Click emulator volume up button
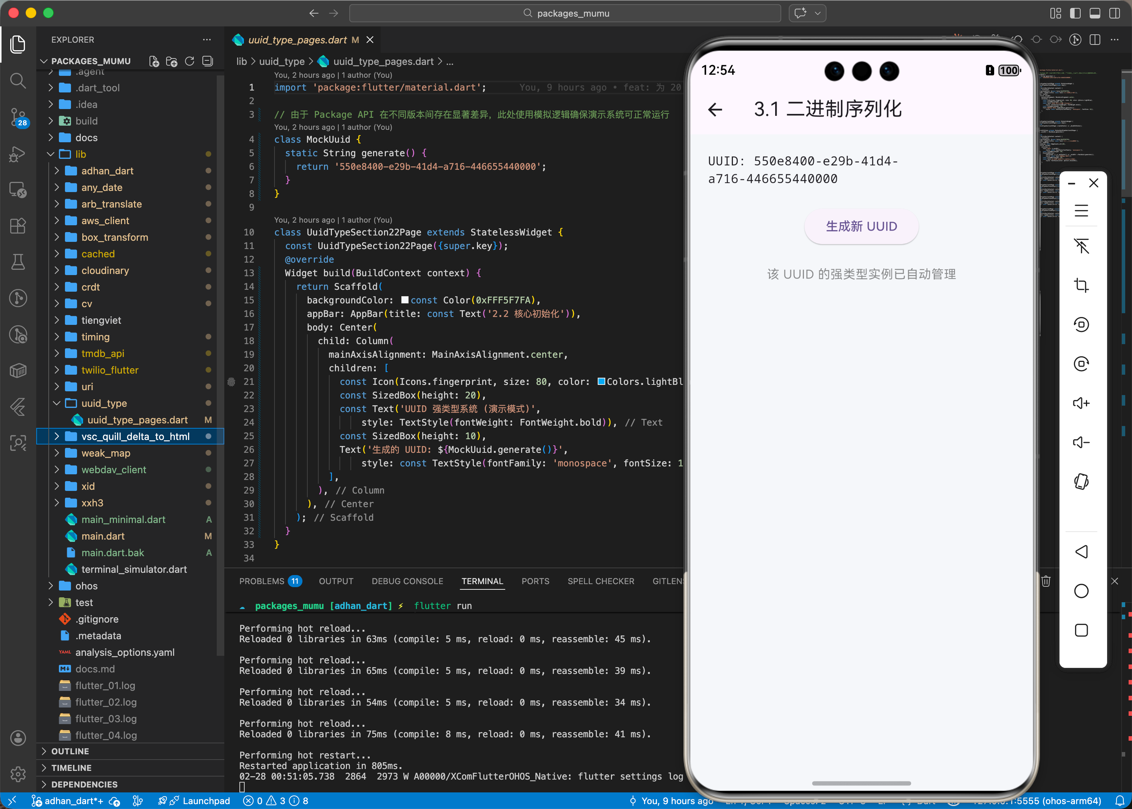Screen dimensions: 1132x809 (x=1081, y=403)
